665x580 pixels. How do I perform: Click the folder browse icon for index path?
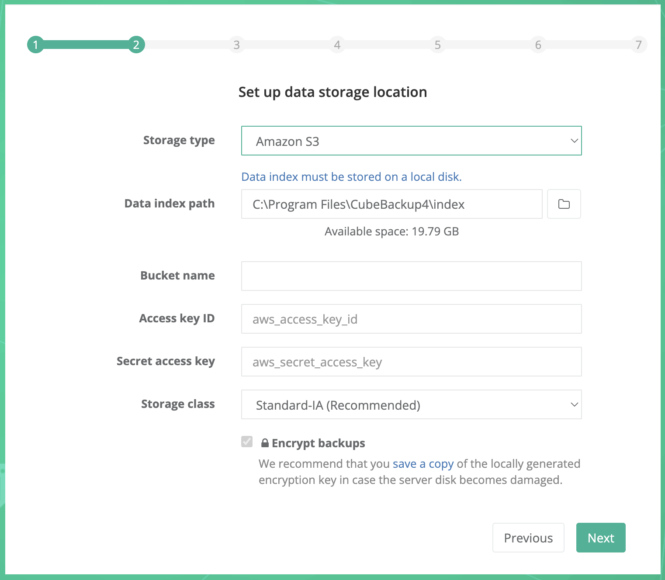point(564,204)
